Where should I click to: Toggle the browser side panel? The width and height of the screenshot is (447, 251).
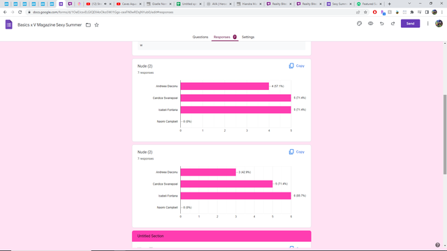tap(427, 13)
